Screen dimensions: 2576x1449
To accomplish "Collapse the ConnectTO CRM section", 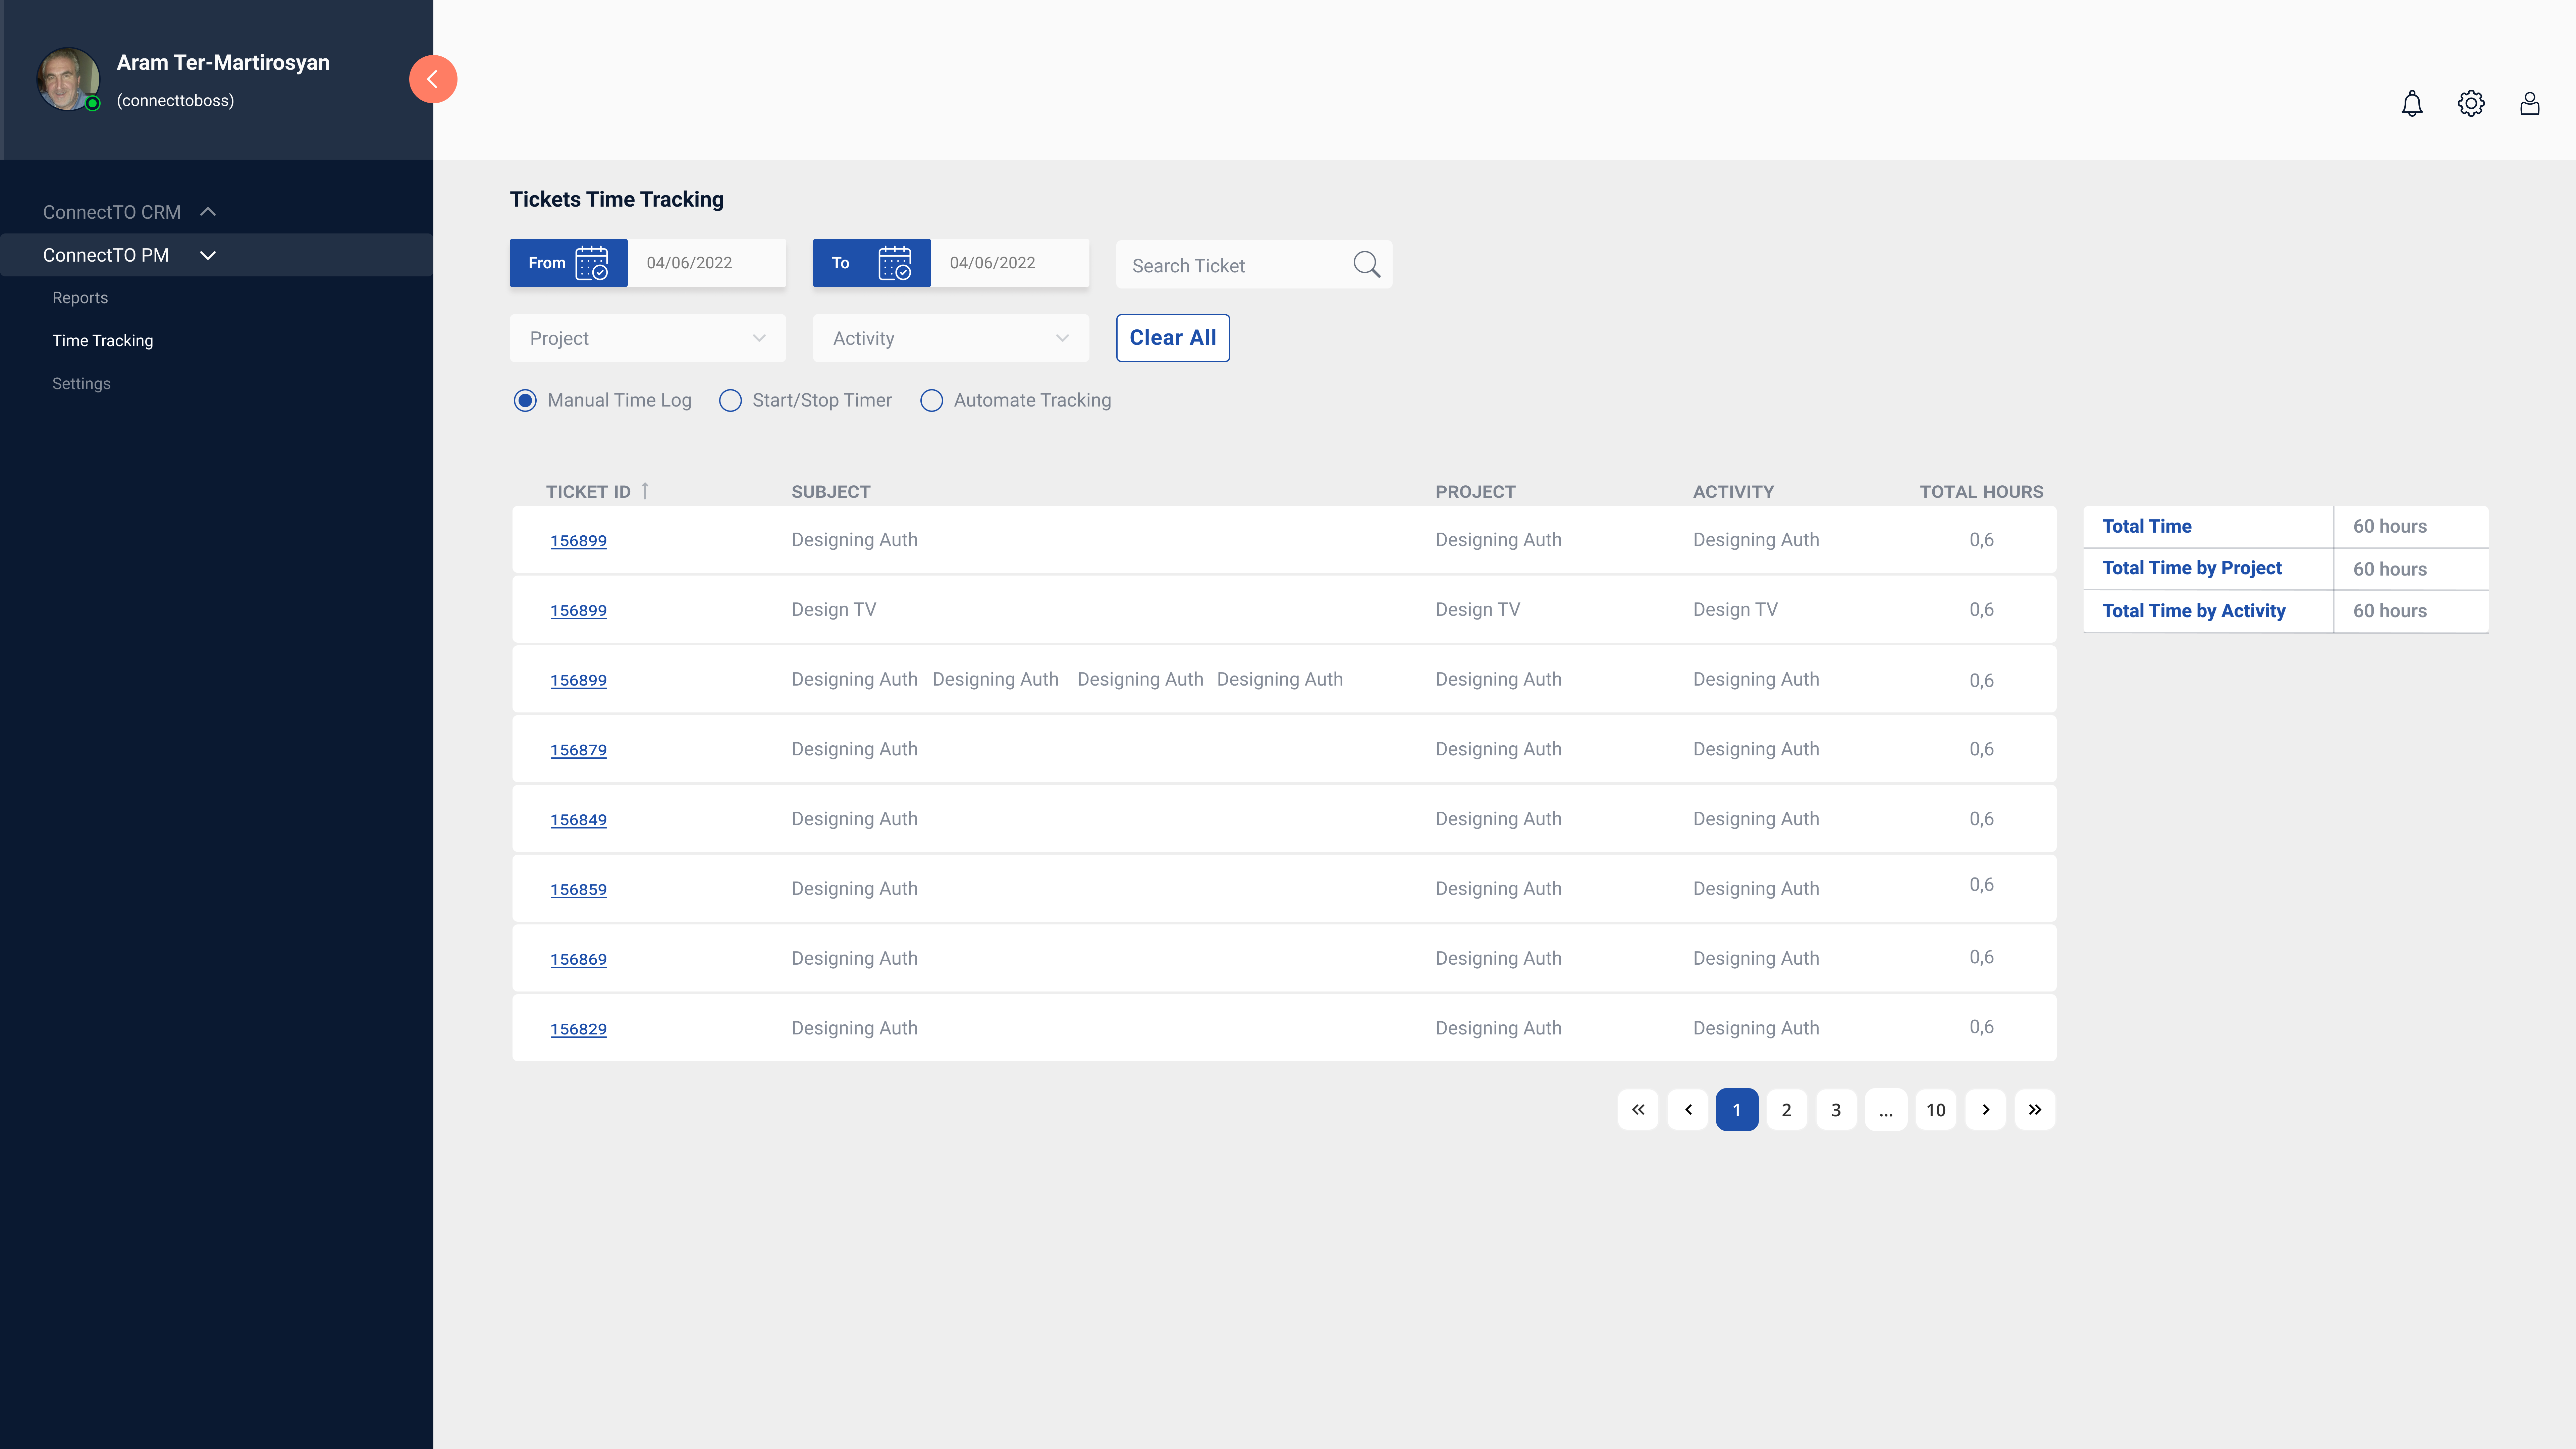I will click(x=208, y=212).
